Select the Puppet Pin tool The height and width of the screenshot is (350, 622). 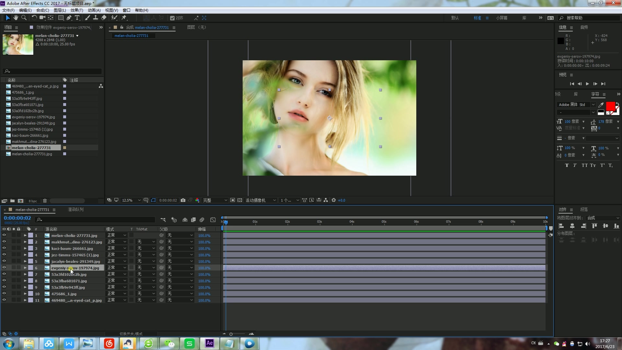click(x=124, y=18)
